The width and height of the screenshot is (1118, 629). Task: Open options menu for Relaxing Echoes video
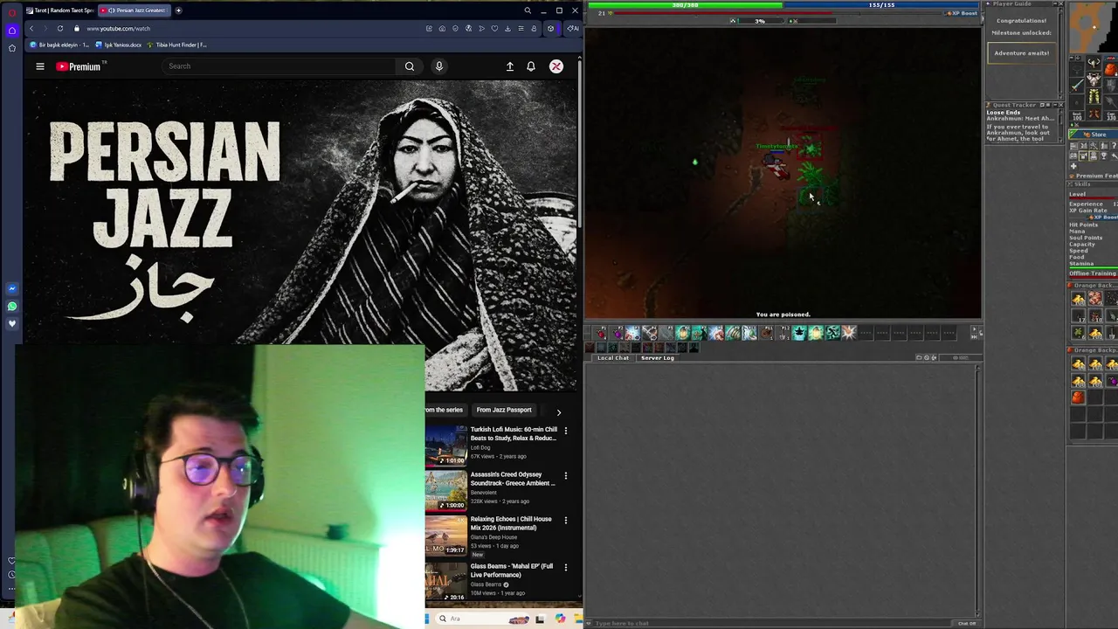coord(566,521)
